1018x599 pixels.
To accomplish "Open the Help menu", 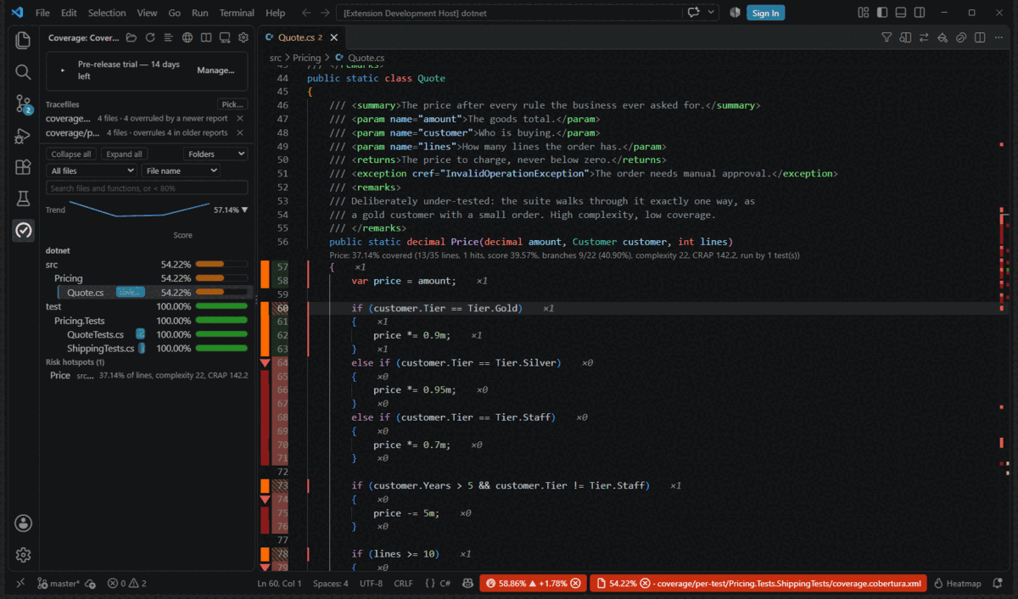I will (275, 13).
